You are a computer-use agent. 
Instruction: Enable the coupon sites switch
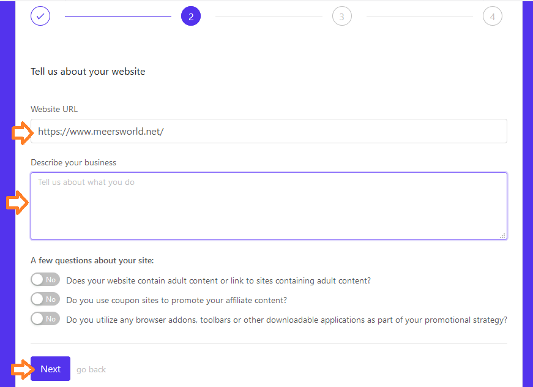45,299
